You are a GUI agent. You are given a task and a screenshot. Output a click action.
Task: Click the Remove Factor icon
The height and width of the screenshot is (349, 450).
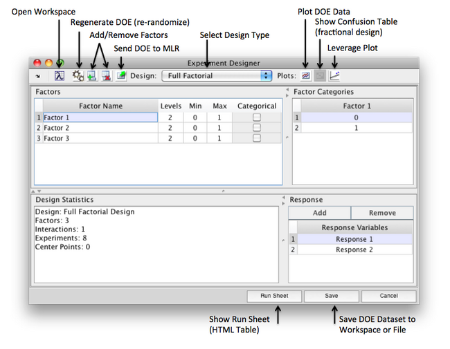pos(106,75)
